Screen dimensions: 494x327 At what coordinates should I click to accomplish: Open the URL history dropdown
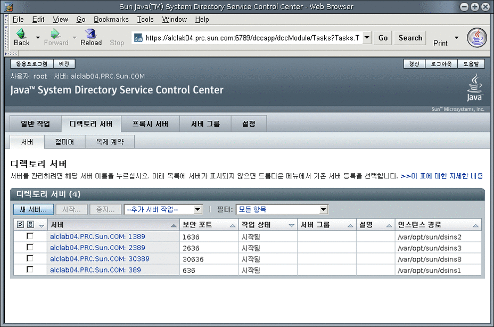point(367,38)
